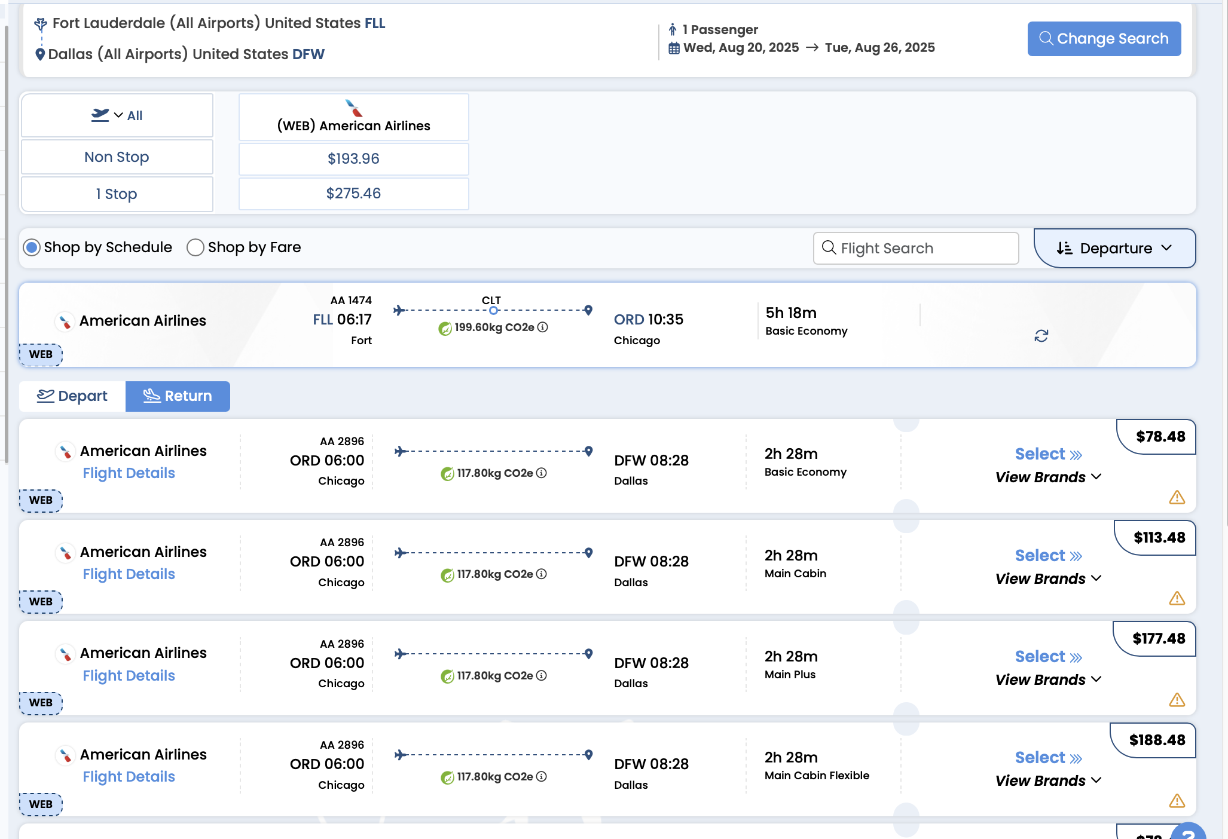Click the destination pin icon next to Dallas

coord(40,54)
